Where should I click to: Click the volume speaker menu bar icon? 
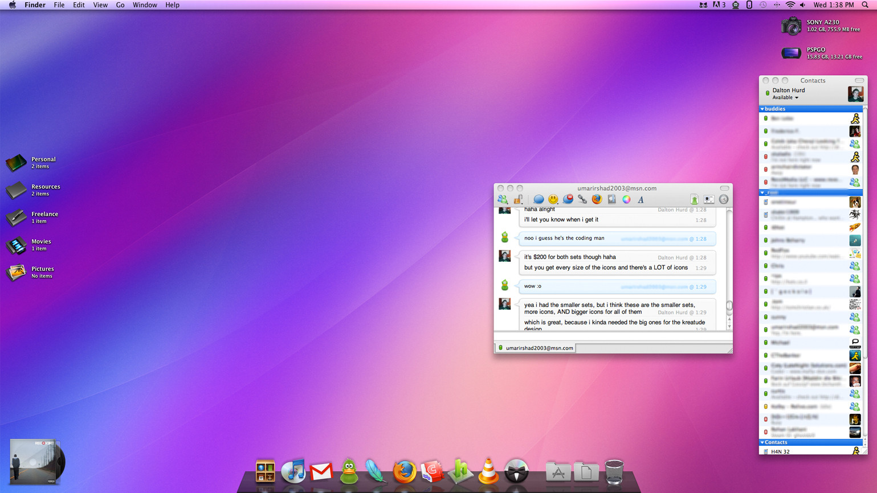[x=803, y=5]
